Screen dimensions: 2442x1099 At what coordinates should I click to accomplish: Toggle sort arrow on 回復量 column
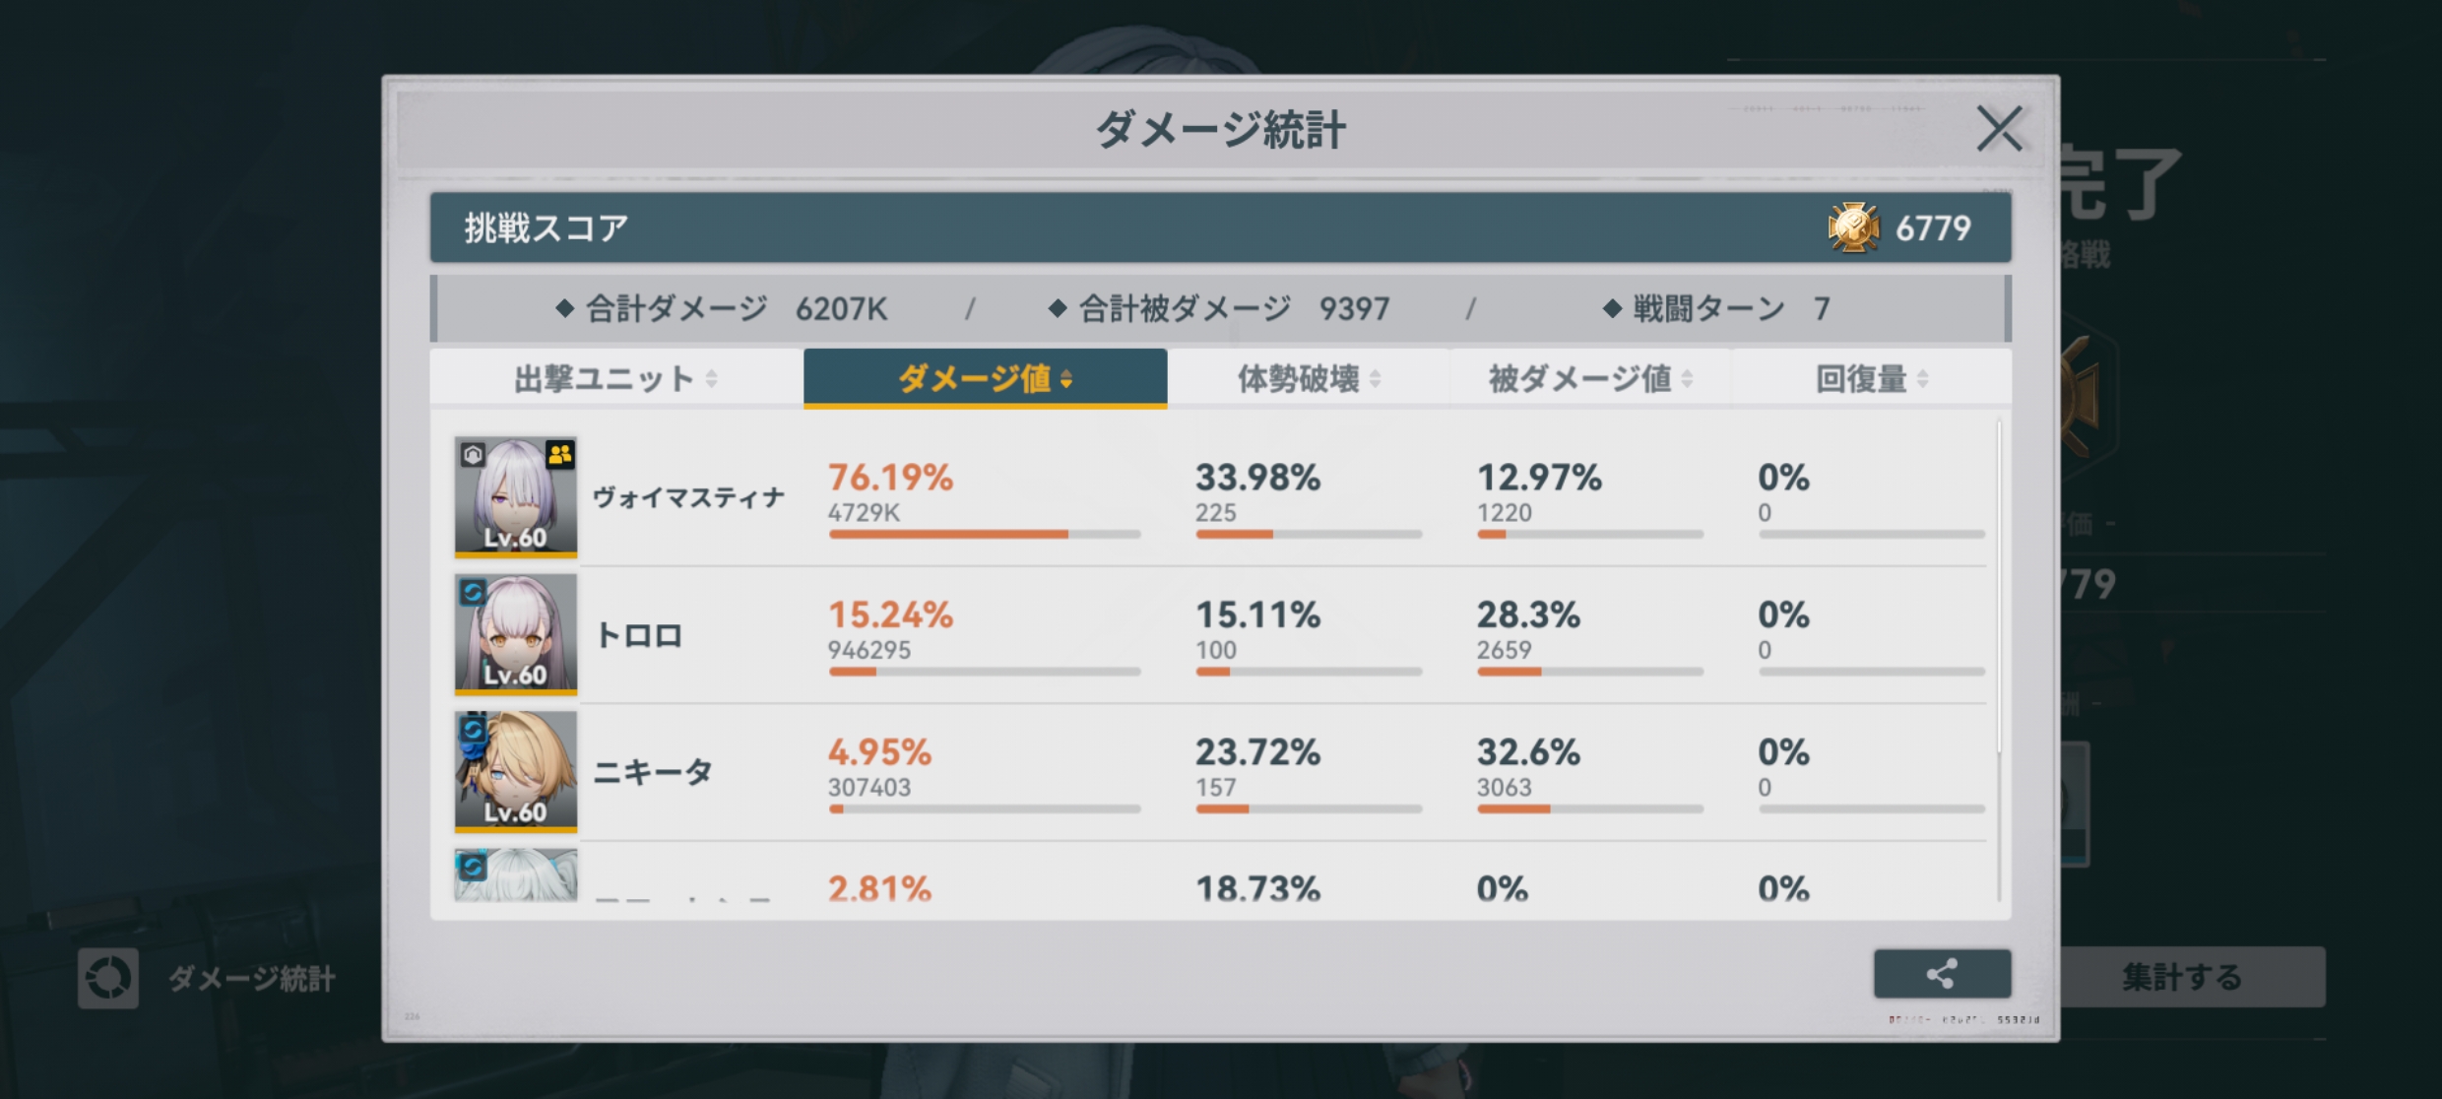point(1923,379)
